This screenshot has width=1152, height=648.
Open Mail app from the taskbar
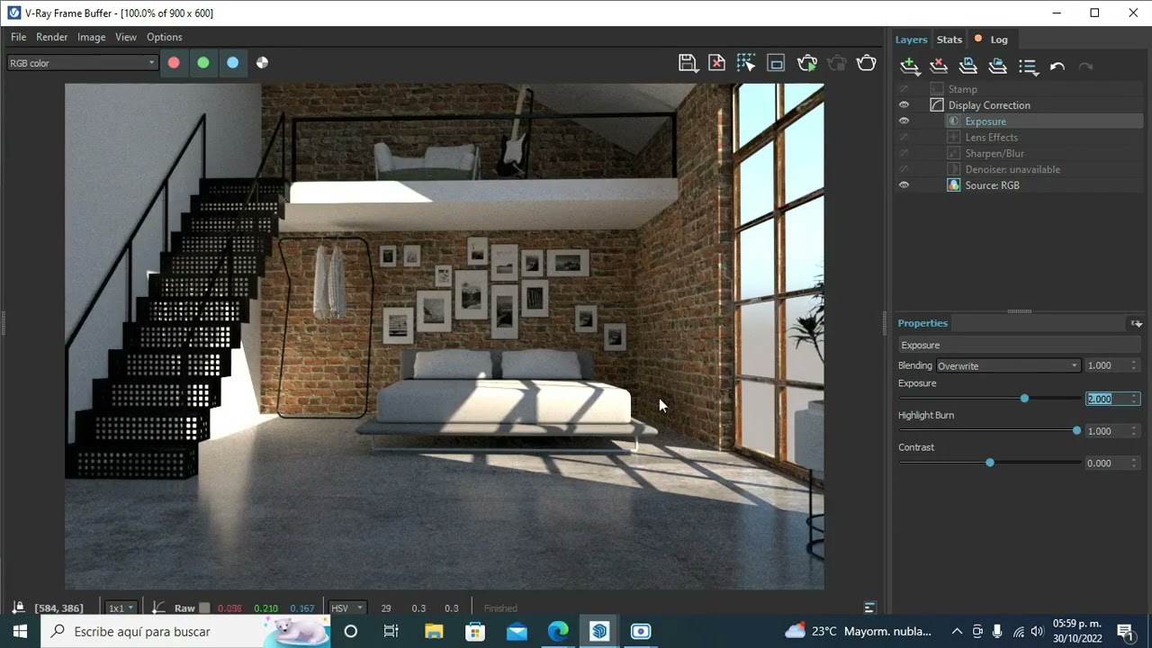point(517,632)
